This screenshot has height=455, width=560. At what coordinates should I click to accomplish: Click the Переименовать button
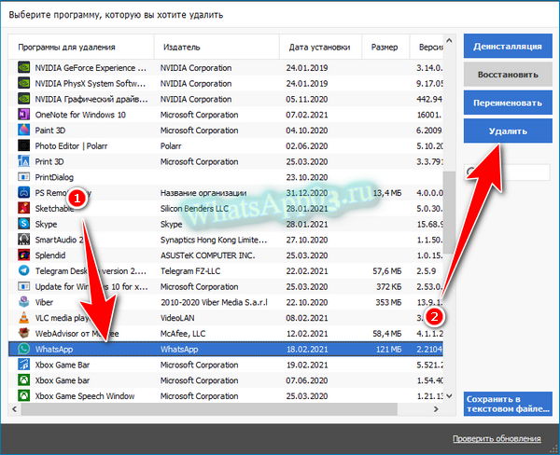(508, 103)
